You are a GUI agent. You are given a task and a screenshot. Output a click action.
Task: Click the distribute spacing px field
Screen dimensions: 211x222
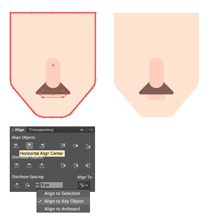pos(52,185)
